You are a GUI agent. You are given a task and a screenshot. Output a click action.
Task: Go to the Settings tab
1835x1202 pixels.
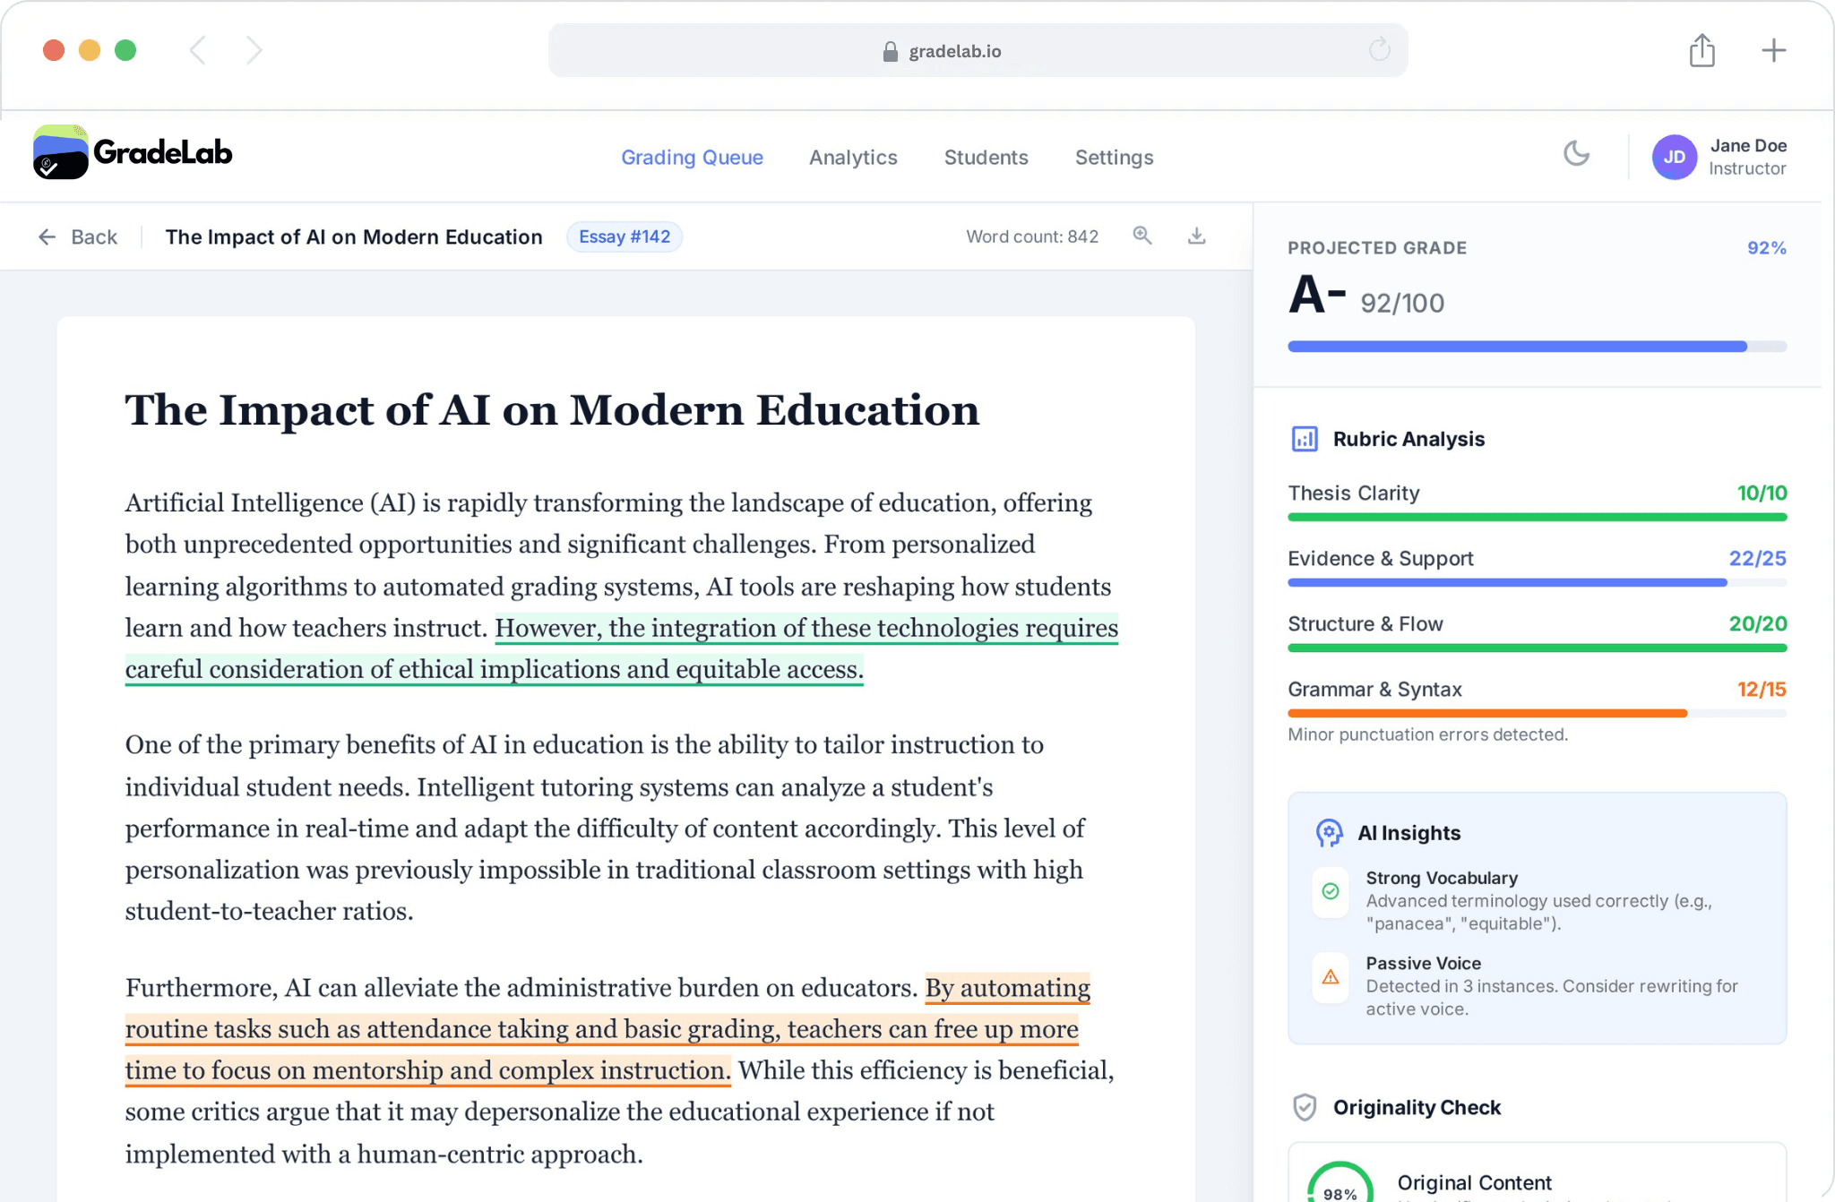pos(1114,158)
